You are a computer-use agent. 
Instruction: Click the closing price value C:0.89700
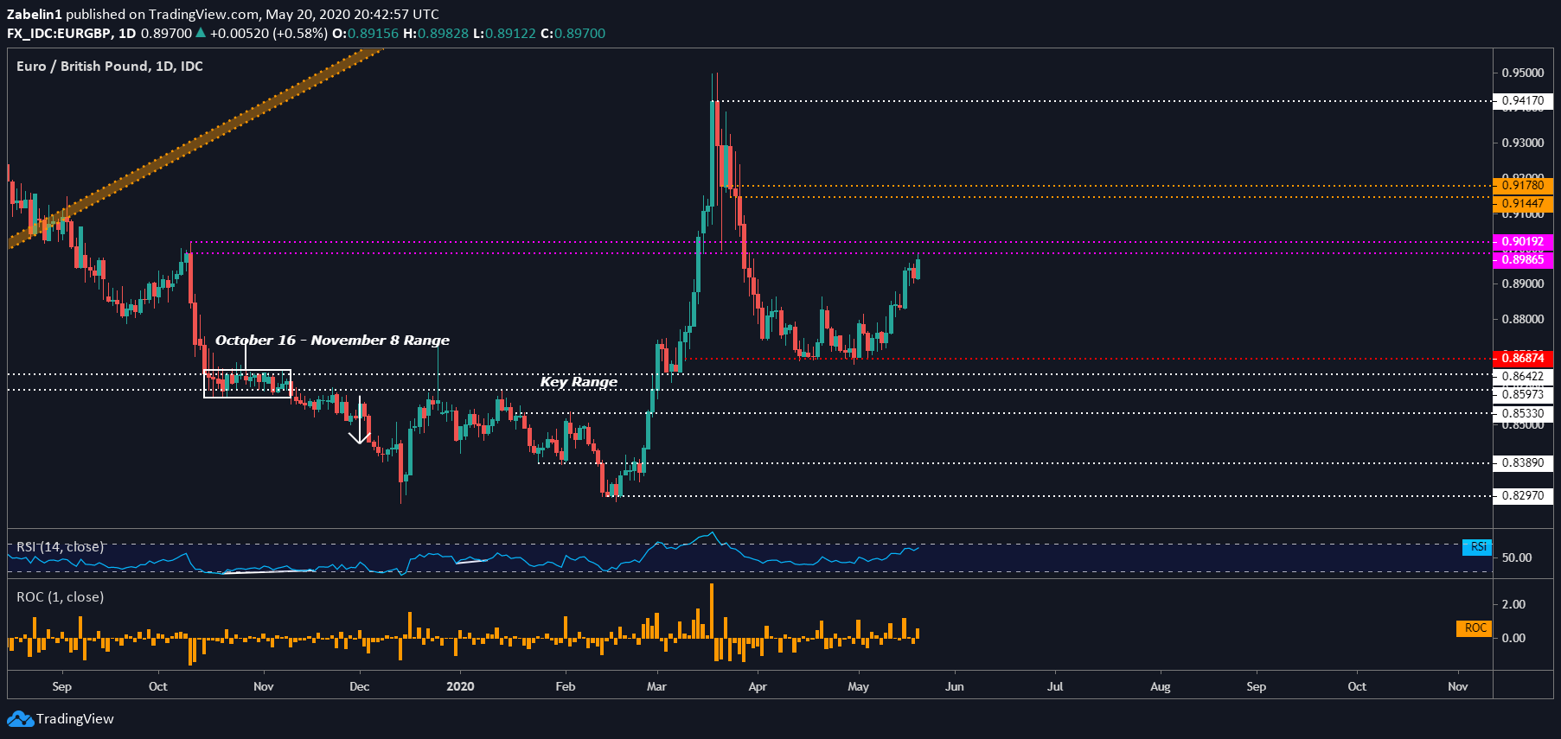(573, 34)
